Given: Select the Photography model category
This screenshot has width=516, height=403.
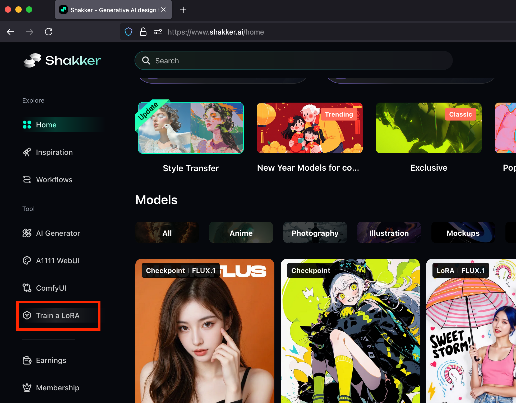Looking at the screenshot, I should pyautogui.click(x=315, y=233).
